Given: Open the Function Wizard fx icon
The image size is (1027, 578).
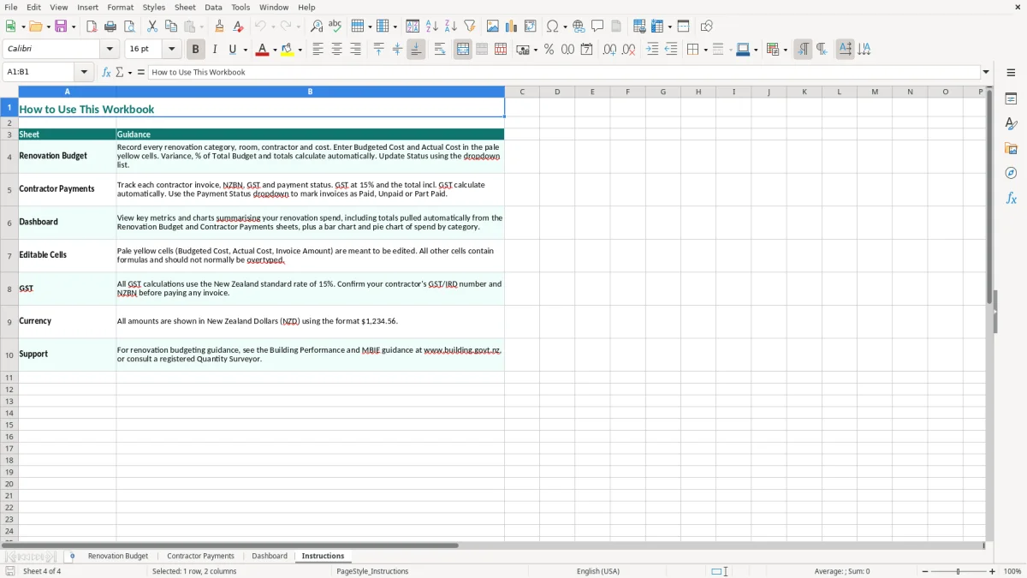Looking at the screenshot, I should pyautogui.click(x=106, y=72).
